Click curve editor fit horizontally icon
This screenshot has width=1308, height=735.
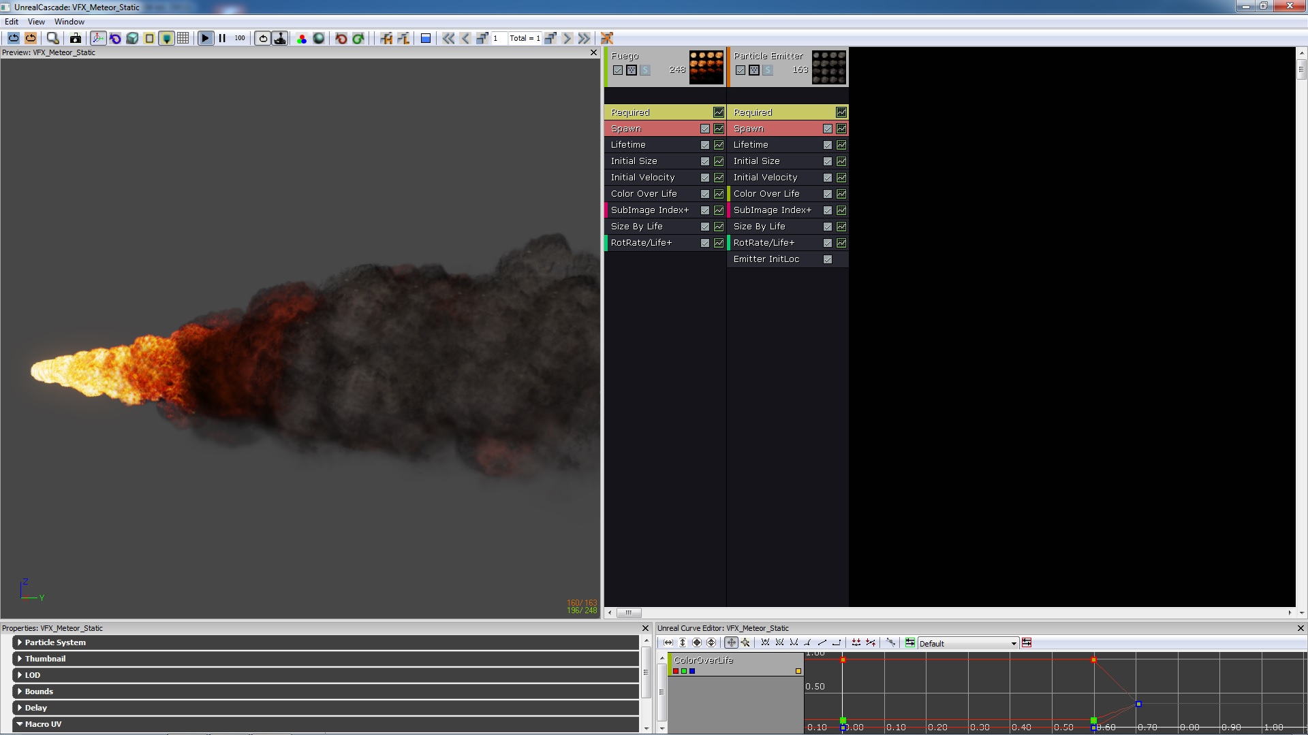(x=668, y=642)
